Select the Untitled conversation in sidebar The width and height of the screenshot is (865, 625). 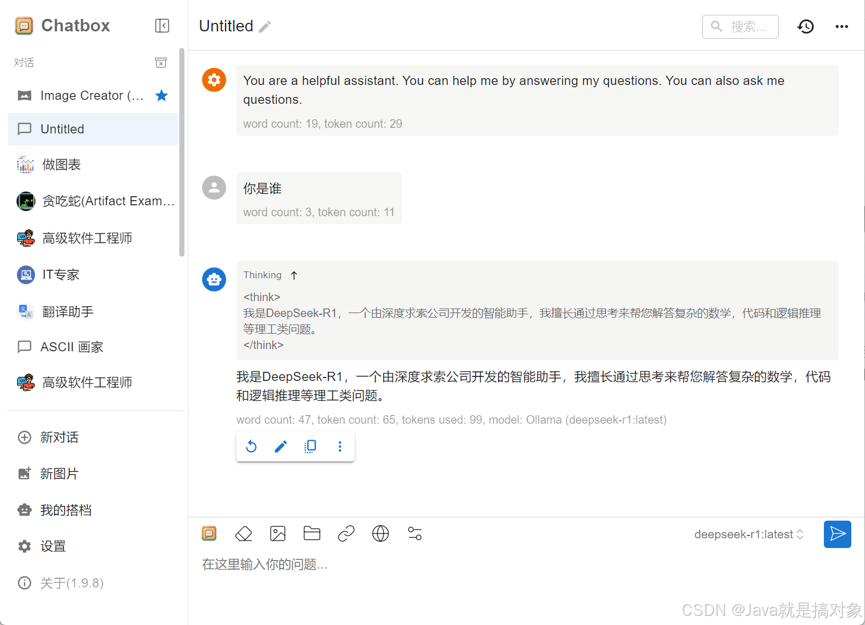click(x=92, y=129)
